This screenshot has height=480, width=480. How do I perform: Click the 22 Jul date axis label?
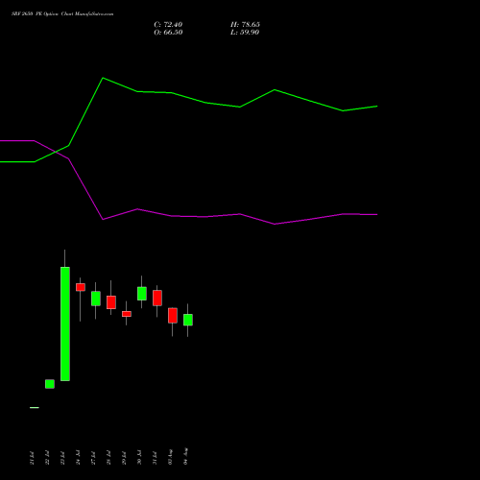(47, 458)
